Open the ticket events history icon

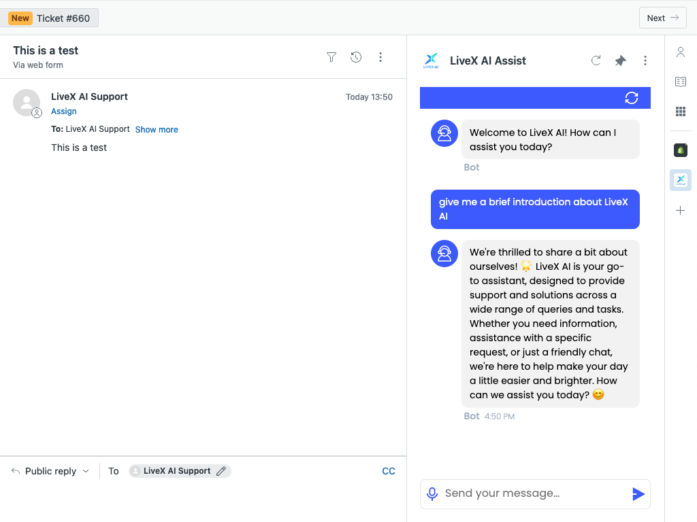click(356, 57)
